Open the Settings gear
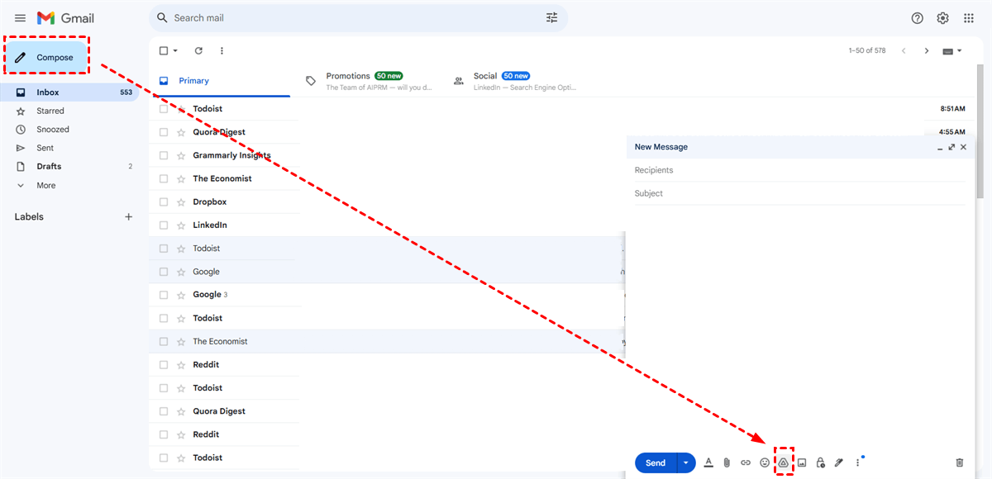 tap(942, 18)
